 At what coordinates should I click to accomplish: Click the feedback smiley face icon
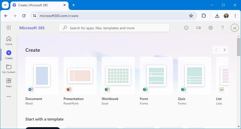(x=186, y=28)
